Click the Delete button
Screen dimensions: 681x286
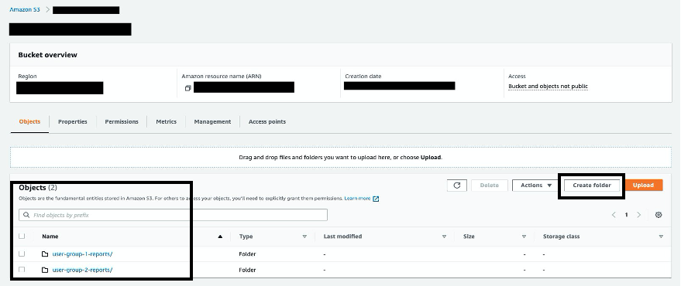tap(489, 186)
